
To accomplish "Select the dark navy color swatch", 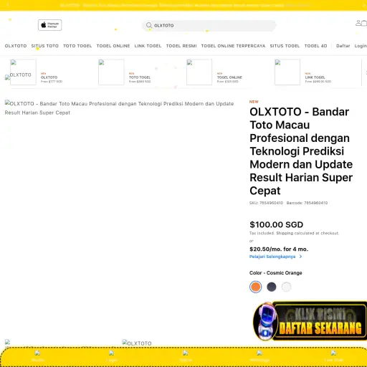I will click(x=272, y=287).
